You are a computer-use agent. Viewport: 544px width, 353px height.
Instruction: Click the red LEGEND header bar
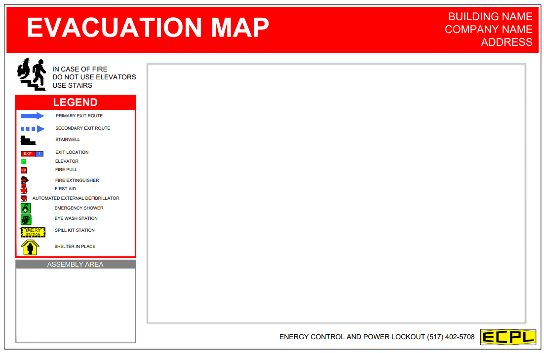(76, 103)
